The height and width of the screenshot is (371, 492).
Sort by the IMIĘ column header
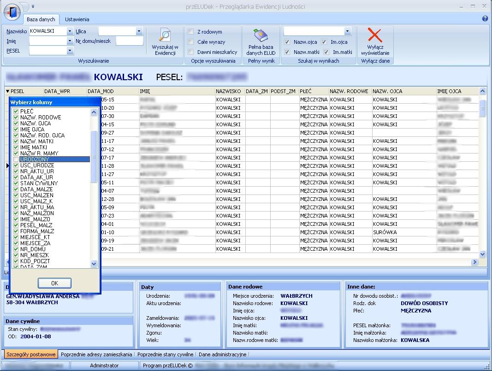coord(177,91)
